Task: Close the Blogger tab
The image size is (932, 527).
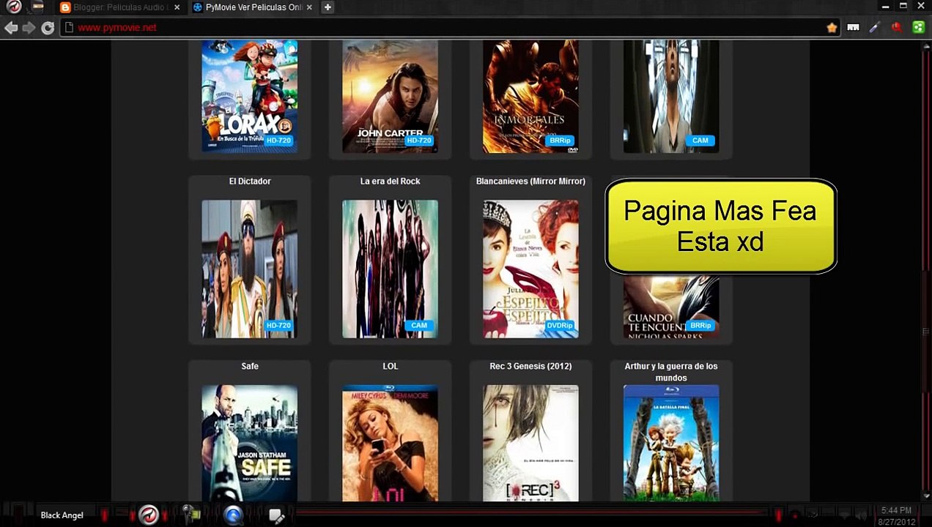Action: point(177,7)
